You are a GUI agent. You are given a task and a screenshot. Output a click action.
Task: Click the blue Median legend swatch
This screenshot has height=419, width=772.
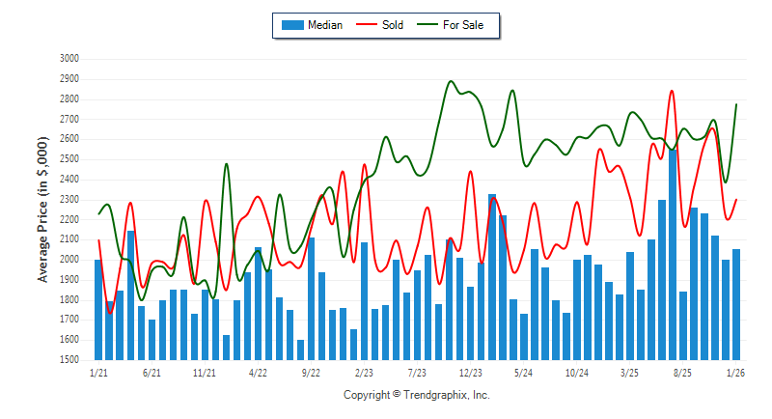(x=291, y=25)
